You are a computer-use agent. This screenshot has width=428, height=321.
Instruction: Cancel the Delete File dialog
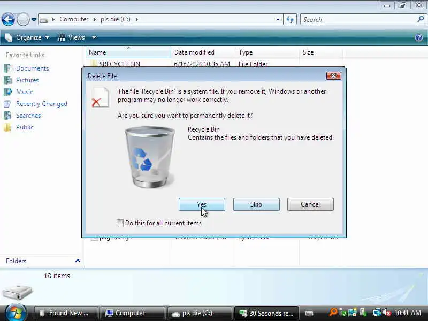click(310, 204)
